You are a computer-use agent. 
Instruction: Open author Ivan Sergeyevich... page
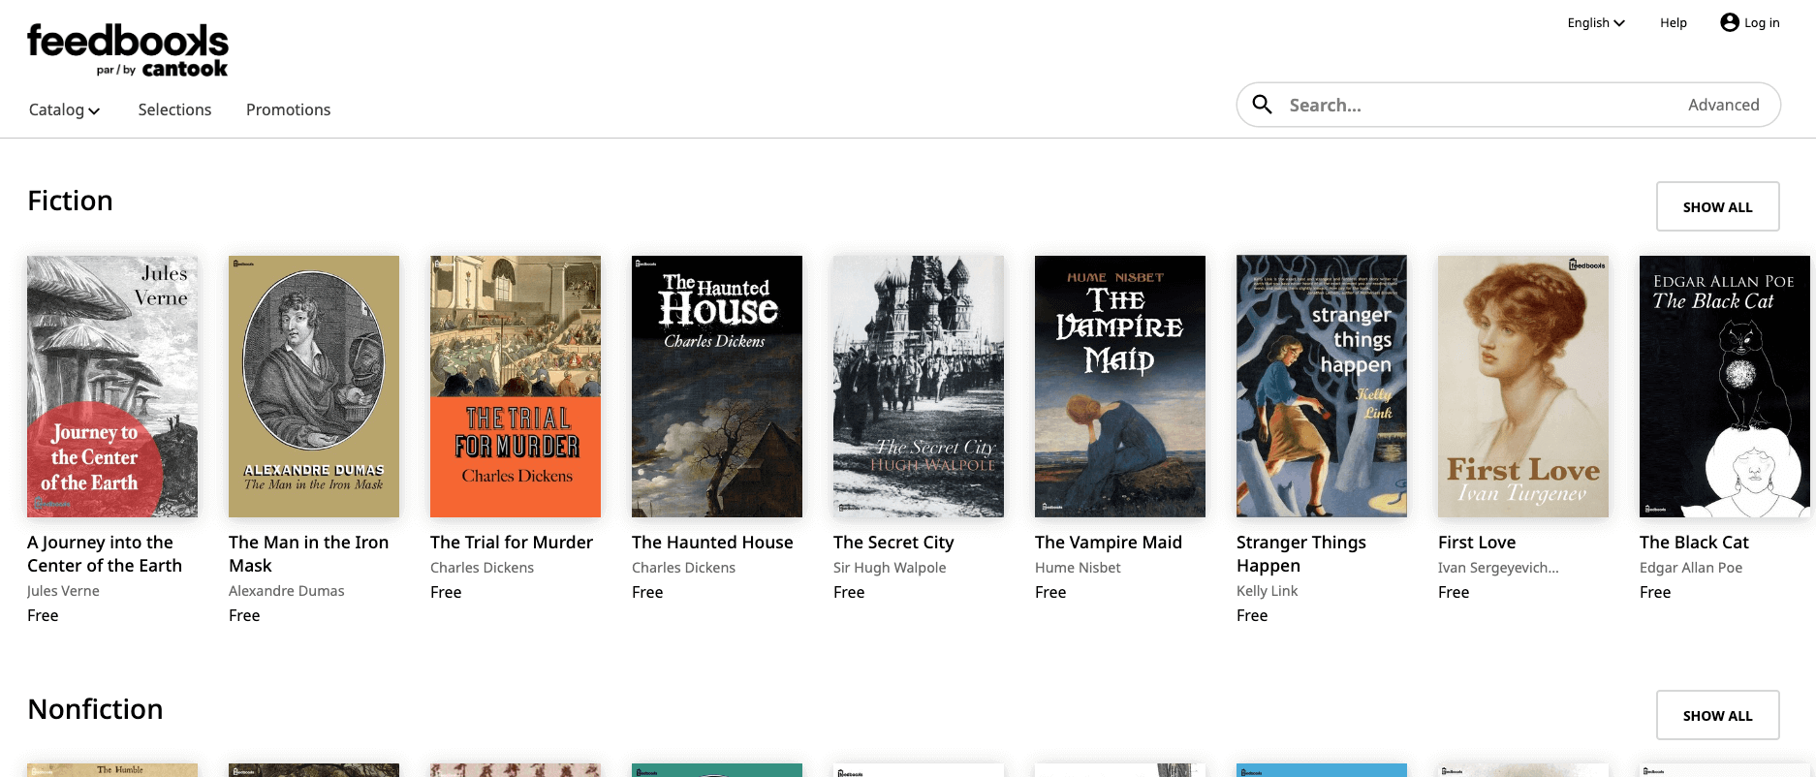1498,568
